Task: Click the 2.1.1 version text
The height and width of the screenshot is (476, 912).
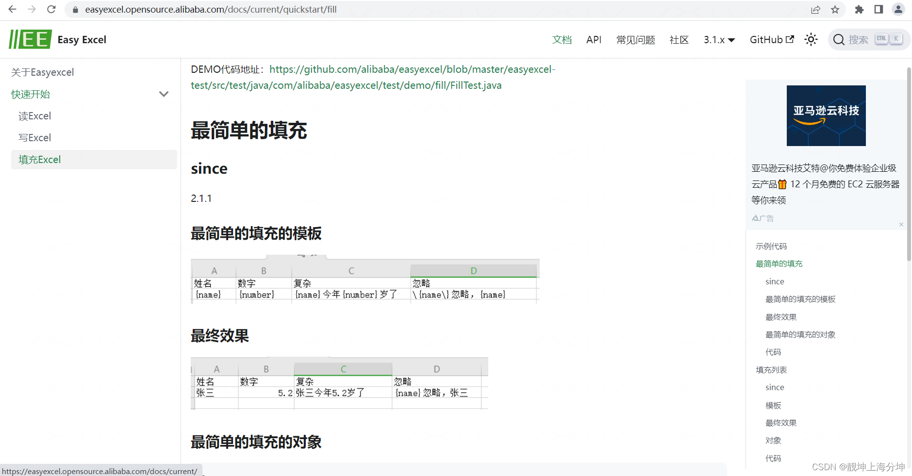Action: click(x=201, y=198)
